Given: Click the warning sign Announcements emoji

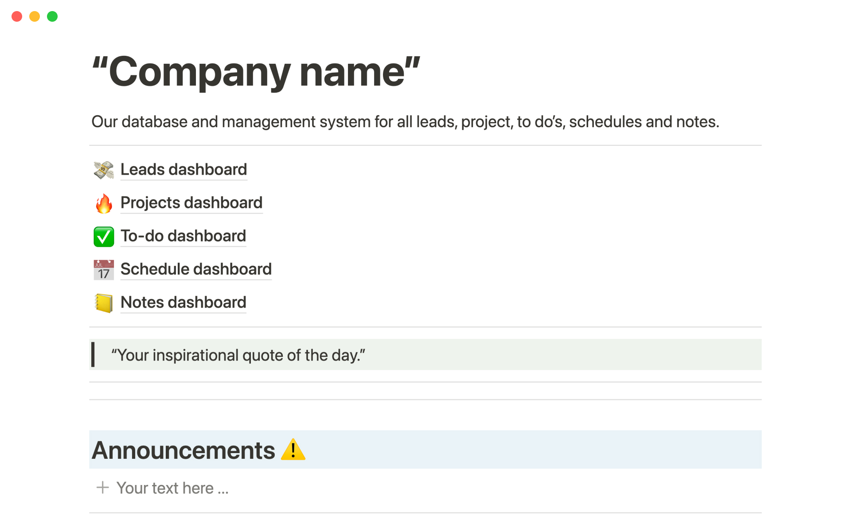Looking at the screenshot, I should [x=293, y=450].
